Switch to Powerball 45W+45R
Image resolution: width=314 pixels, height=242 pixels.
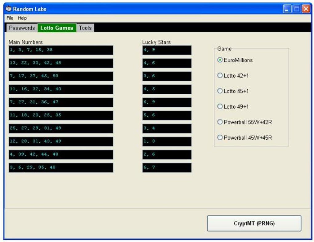tap(220, 137)
